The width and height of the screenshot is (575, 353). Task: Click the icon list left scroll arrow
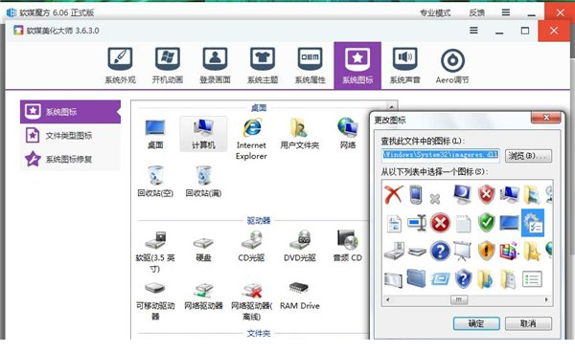tap(387, 299)
